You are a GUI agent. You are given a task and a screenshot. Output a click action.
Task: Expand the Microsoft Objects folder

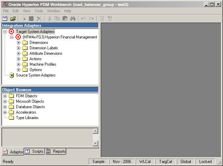[5, 101]
